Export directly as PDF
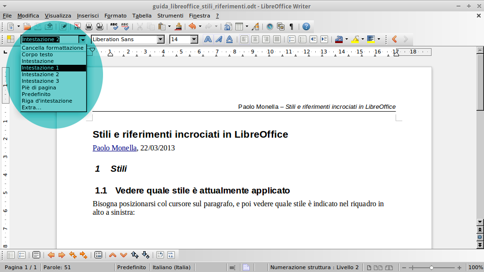484x272 pixels. click(x=77, y=26)
